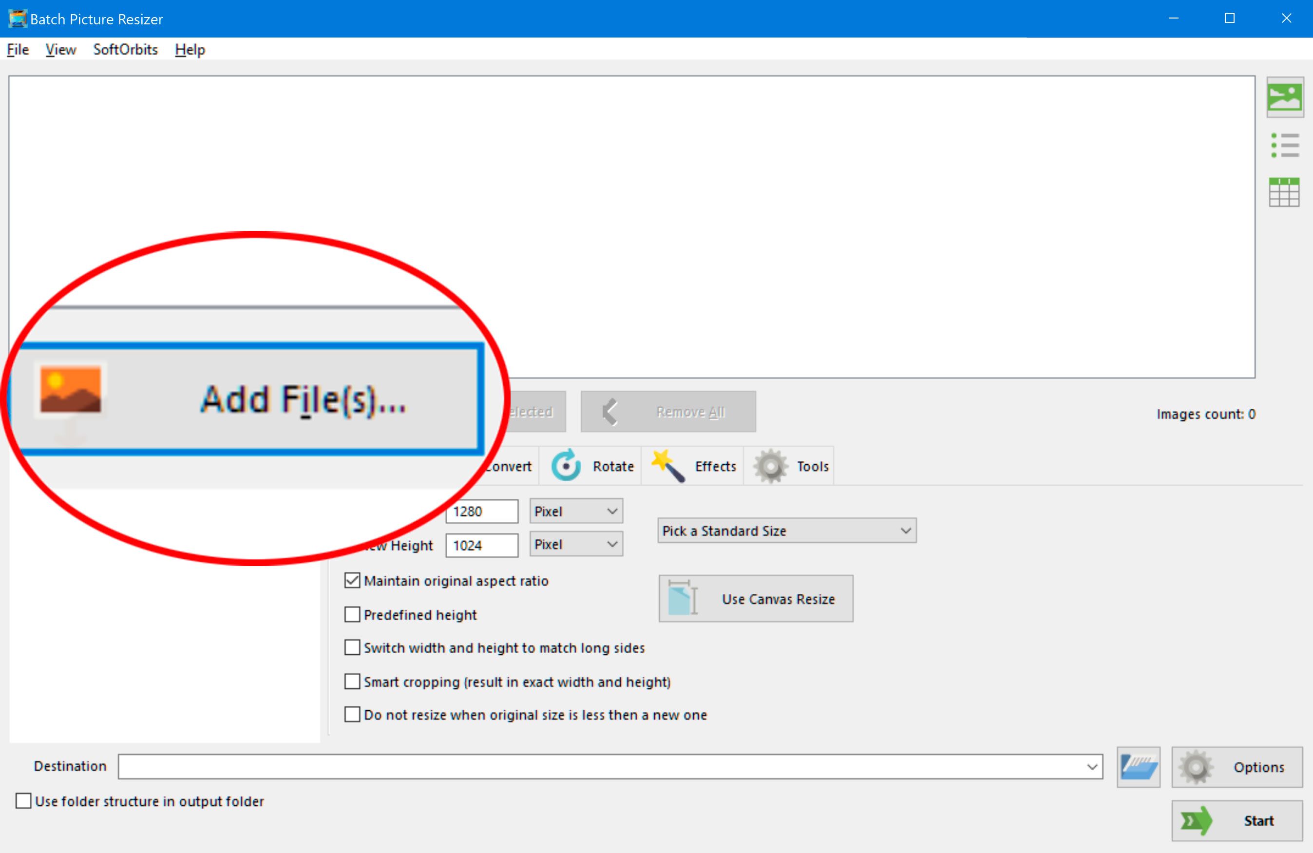This screenshot has height=853, width=1313.
Task: Enable Predefined height checkbox
Action: pyautogui.click(x=354, y=613)
